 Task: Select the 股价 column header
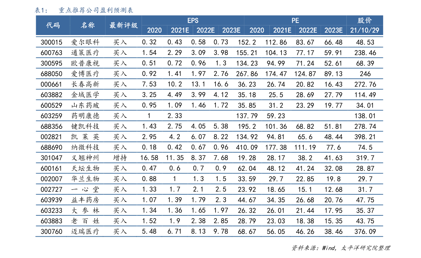pyautogui.click(x=365, y=21)
